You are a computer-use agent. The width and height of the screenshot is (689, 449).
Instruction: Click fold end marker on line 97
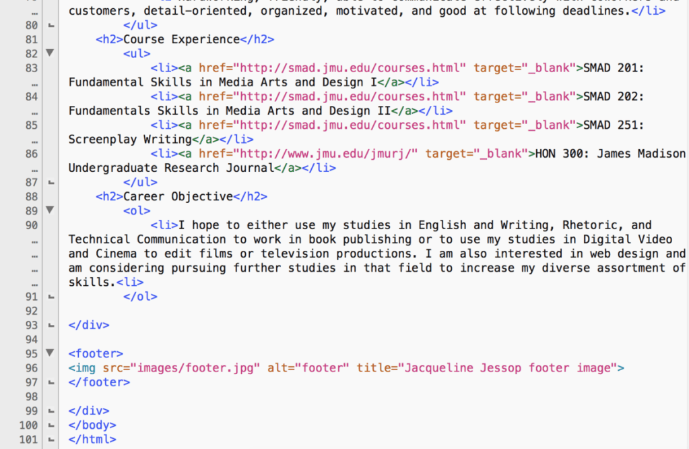[x=50, y=382]
